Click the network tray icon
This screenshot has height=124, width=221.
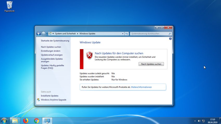coord(204,121)
